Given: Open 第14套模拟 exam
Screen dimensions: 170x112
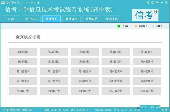Looking at the screenshot, I should click(x=116, y=71).
